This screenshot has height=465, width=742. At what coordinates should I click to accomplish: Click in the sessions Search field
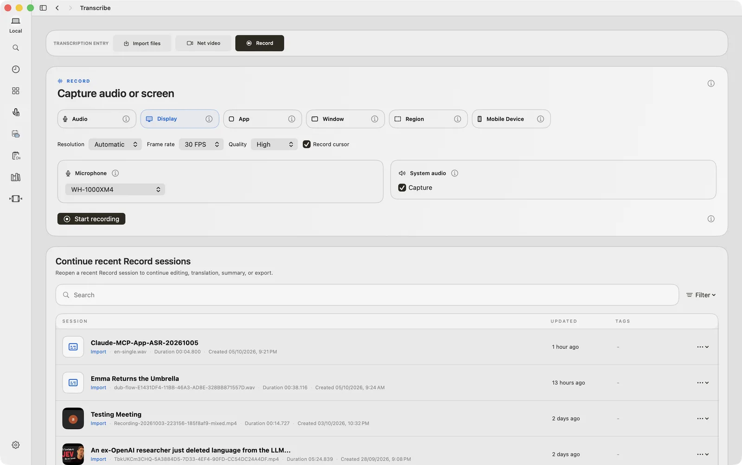[x=367, y=295]
